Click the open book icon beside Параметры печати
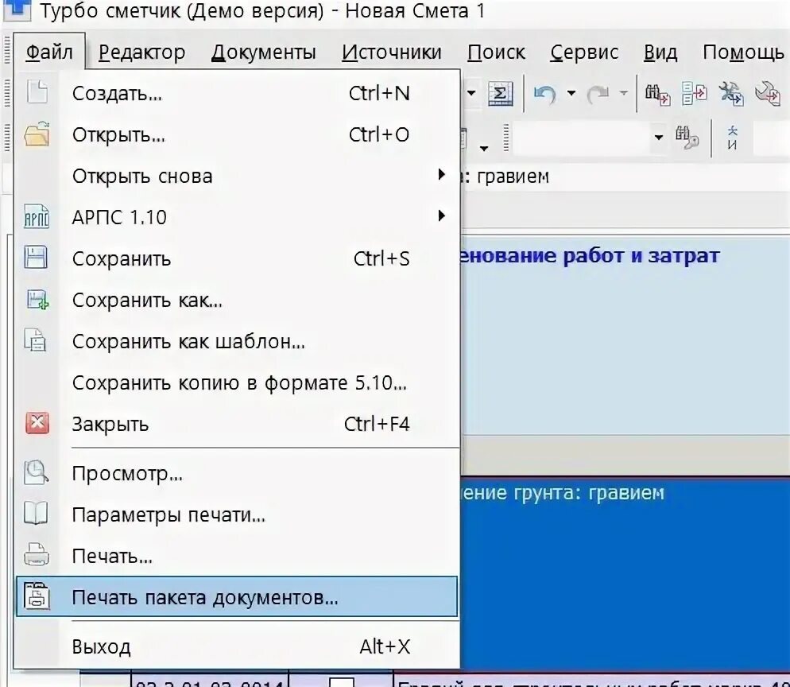The width and height of the screenshot is (790, 687). (x=36, y=513)
